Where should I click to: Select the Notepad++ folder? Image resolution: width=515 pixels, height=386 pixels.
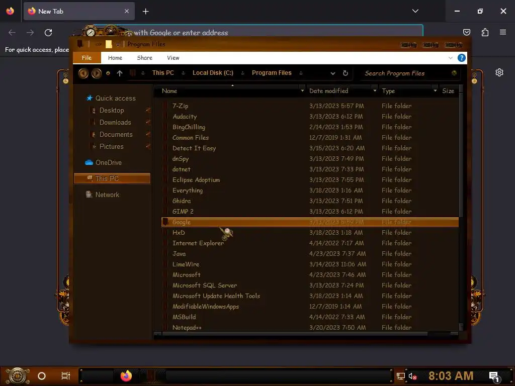click(x=187, y=328)
